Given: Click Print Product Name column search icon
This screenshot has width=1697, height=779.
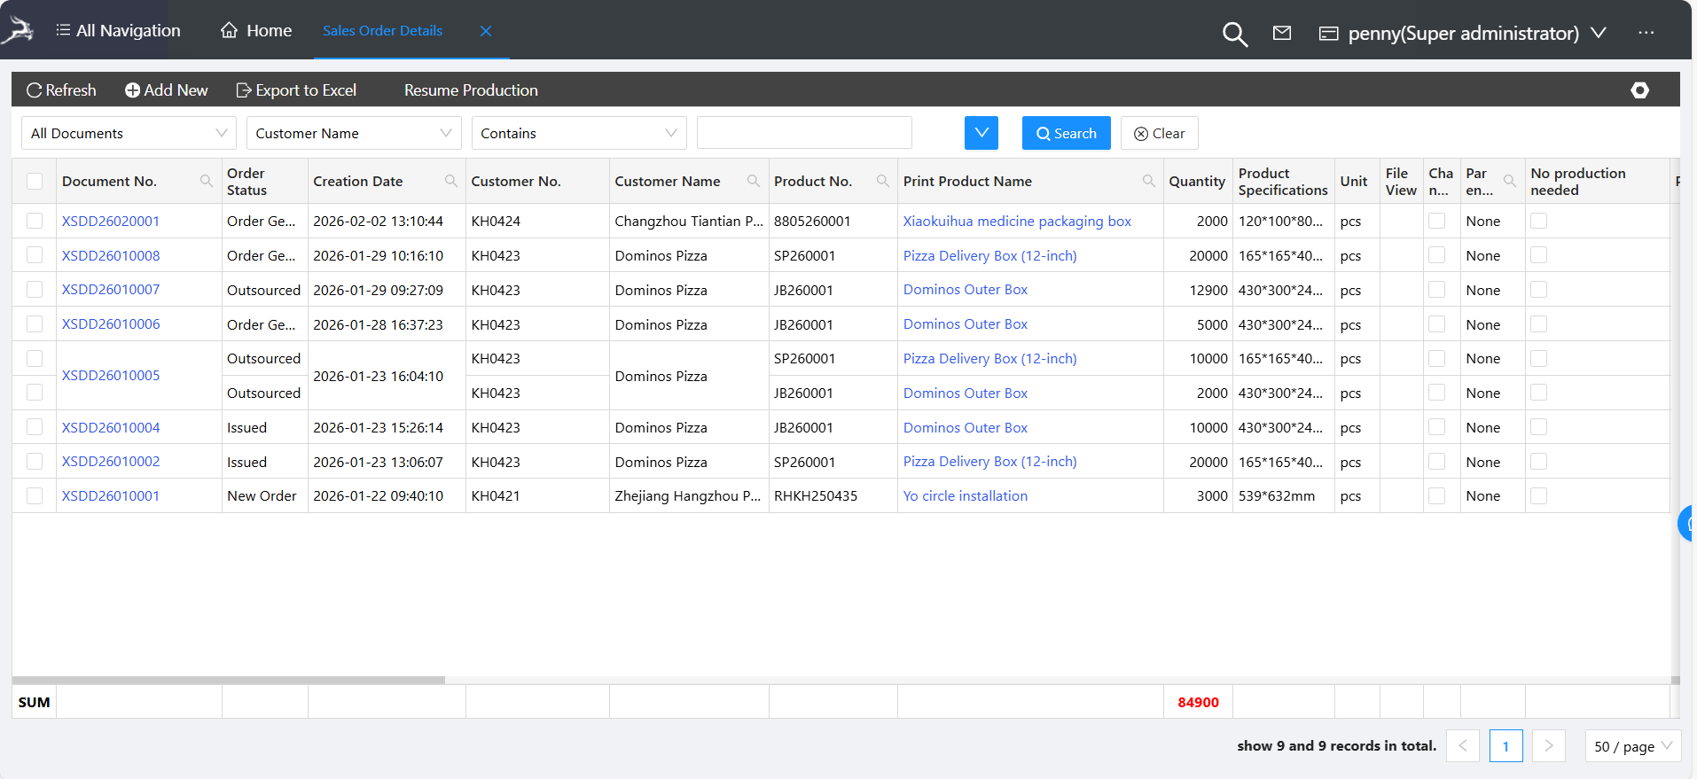Looking at the screenshot, I should pyautogui.click(x=1148, y=181).
